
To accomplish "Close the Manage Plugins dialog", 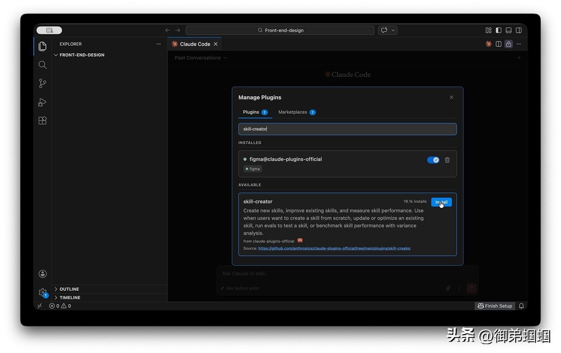I will click(x=451, y=97).
